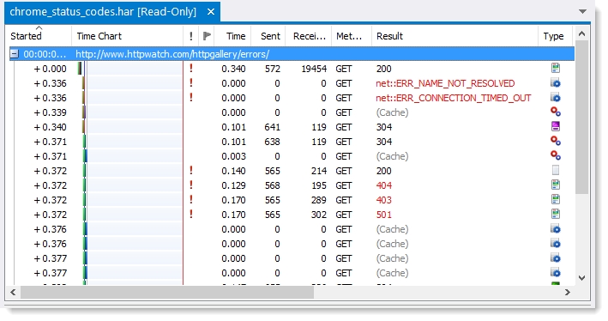Click the red warning mark on the 404 row
Viewport: 608px width, 321px height.
[x=190, y=185]
